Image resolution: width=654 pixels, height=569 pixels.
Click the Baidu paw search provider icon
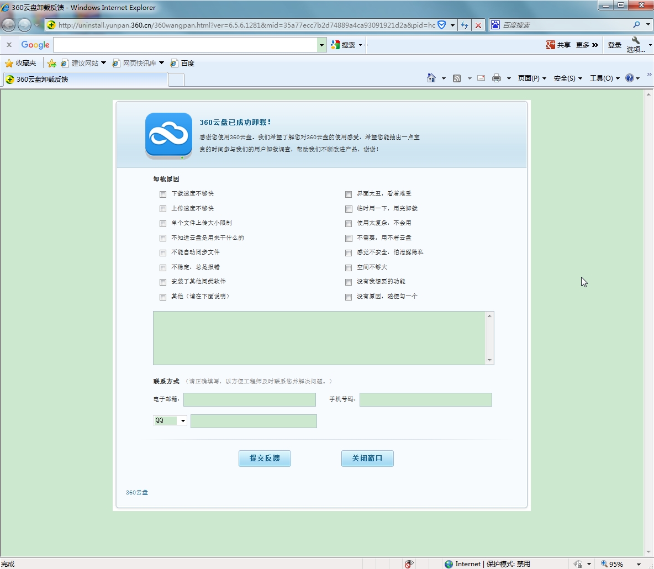[x=495, y=25]
